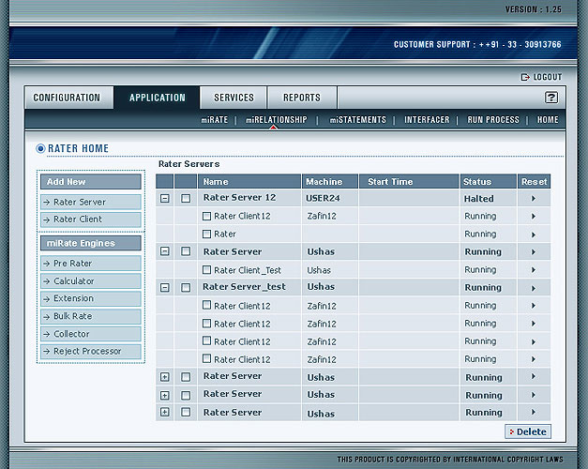Click reset arrow for Rater Server_test row
The image size is (588, 469).
point(534,288)
